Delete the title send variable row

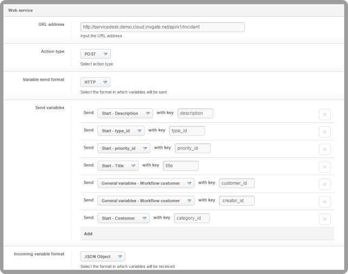click(325, 167)
